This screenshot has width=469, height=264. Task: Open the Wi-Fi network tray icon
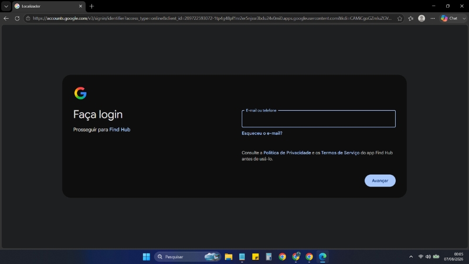[x=421, y=256]
